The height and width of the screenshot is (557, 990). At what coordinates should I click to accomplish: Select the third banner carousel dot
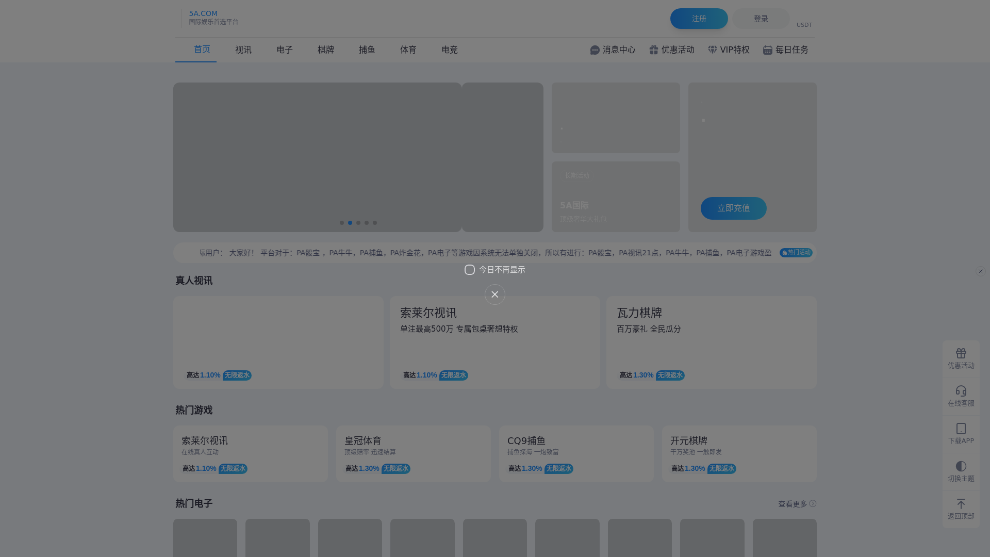pos(358,223)
